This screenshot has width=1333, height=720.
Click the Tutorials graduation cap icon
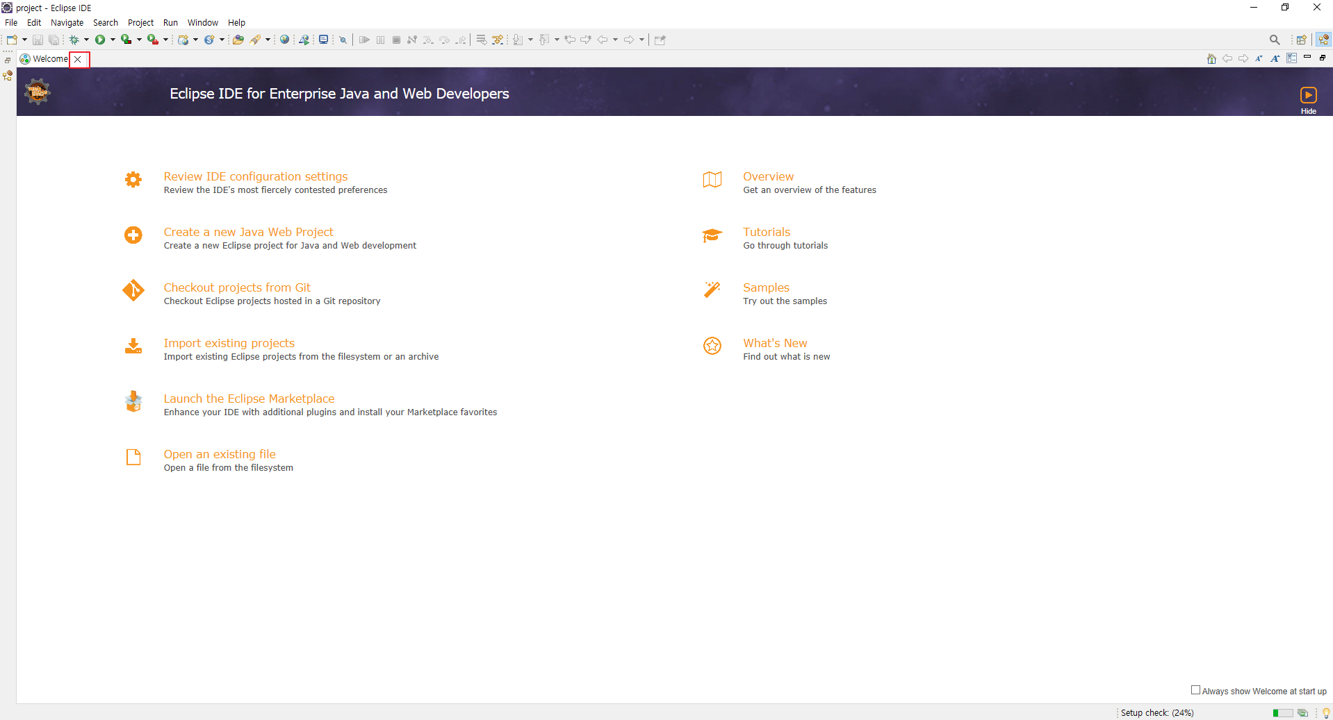[712, 235]
